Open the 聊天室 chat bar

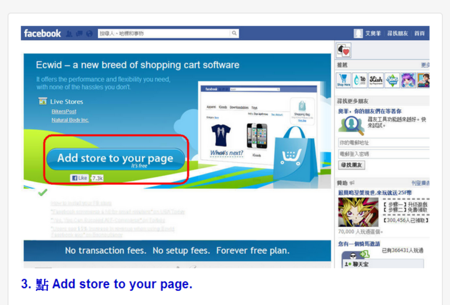tap(383, 264)
